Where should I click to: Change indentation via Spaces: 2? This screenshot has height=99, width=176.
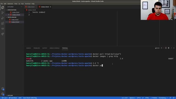(132, 98)
